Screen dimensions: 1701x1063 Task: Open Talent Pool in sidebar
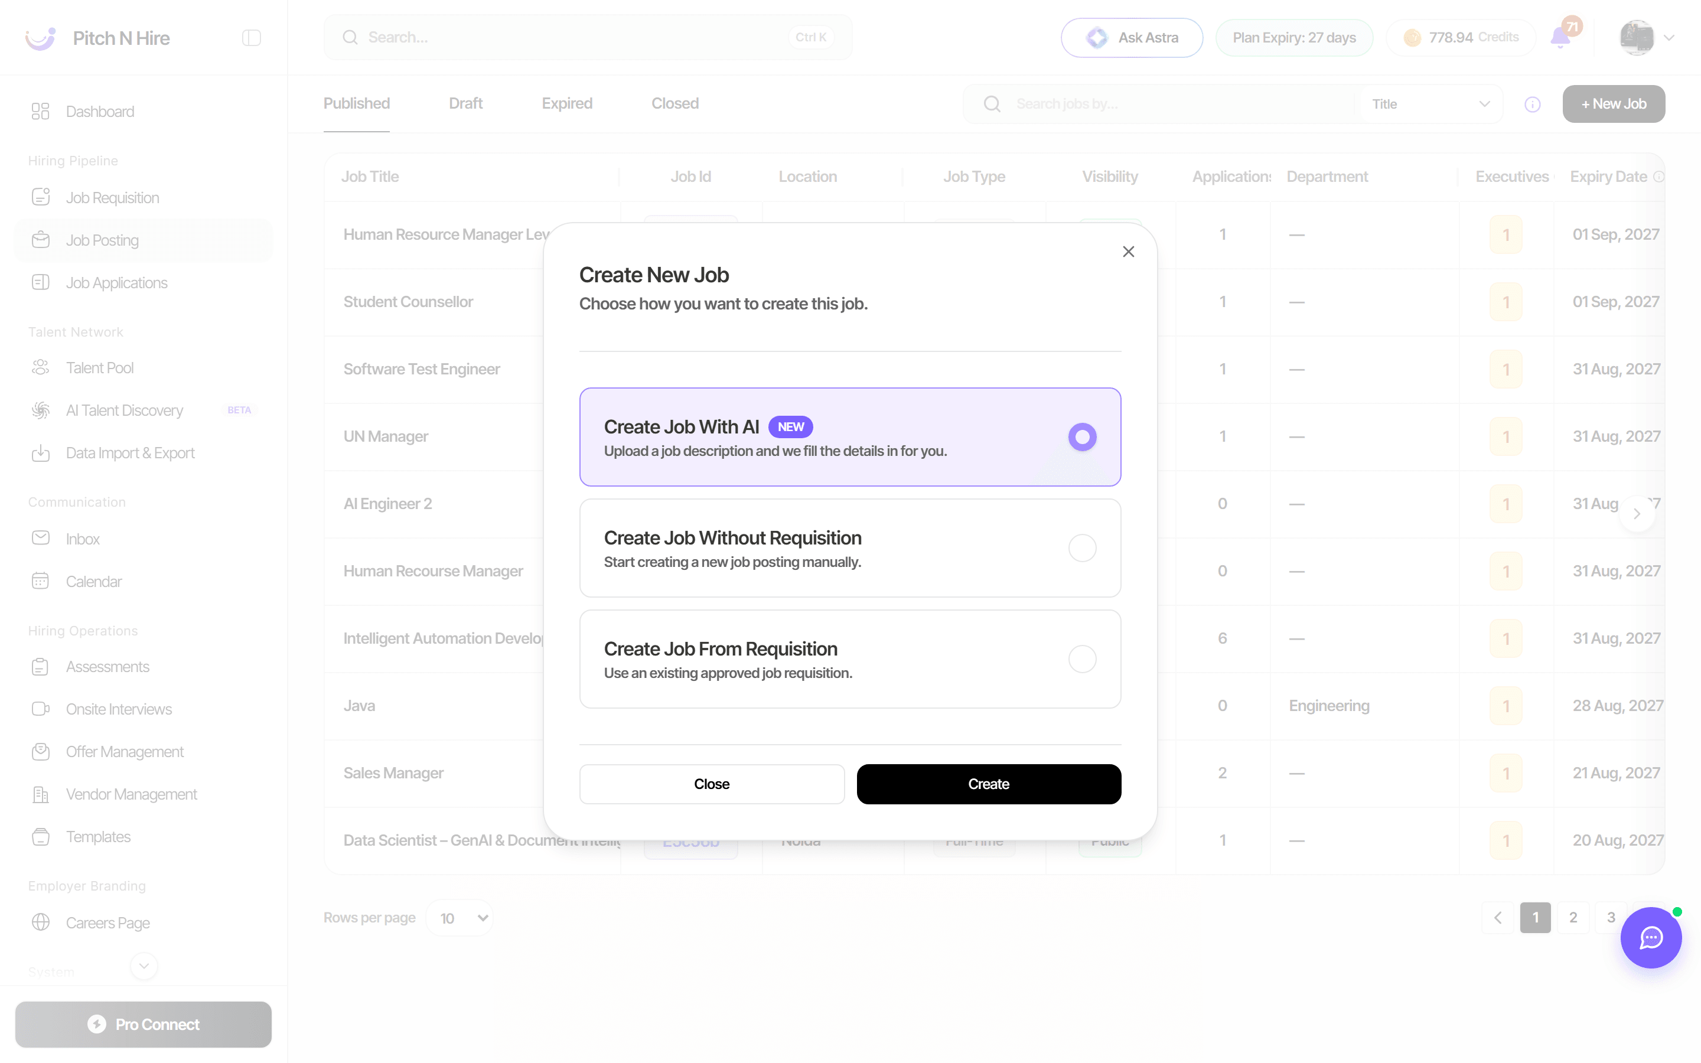[144, 368]
